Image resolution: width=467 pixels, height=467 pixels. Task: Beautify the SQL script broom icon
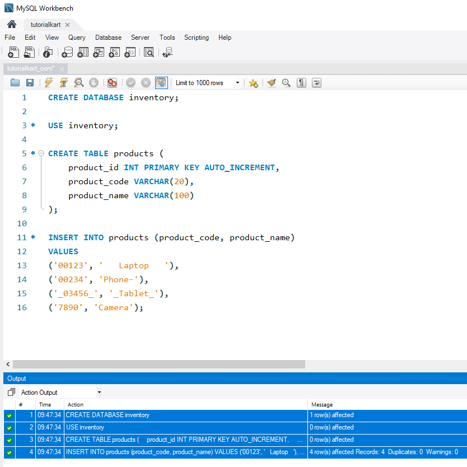click(272, 82)
